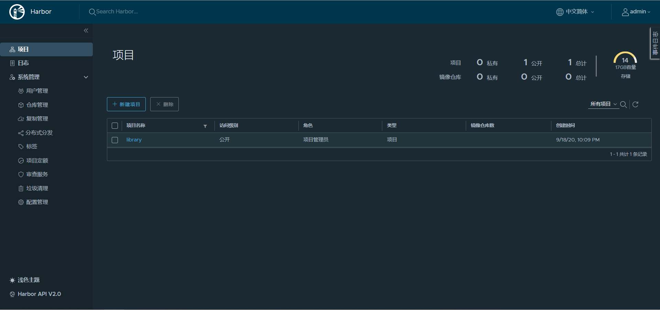Click the 项目 sidebar icon
Viewport: 660px width, 310px height.
point(12,49)
